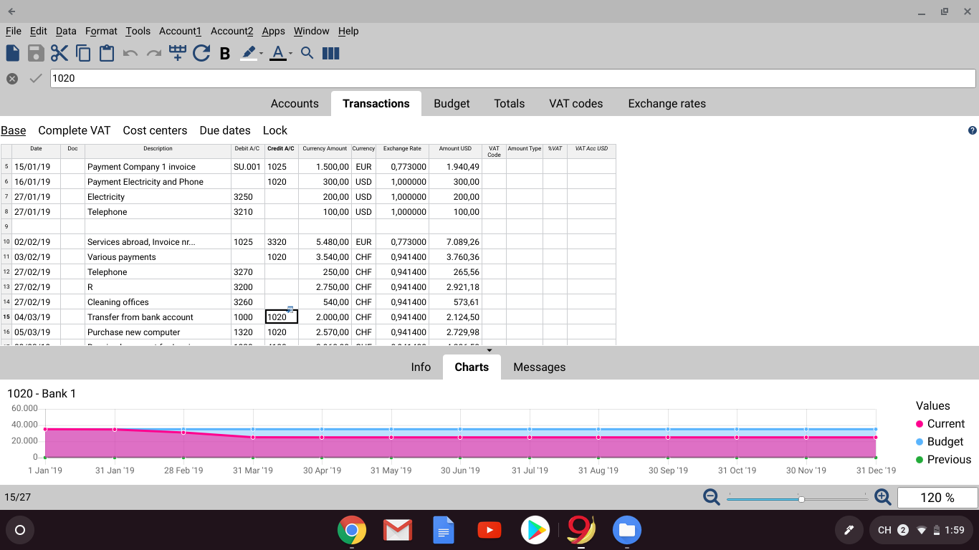This screenshot has height=550, width=979.
Task: Open stylus tools pen icon
Action: [849, 530]
